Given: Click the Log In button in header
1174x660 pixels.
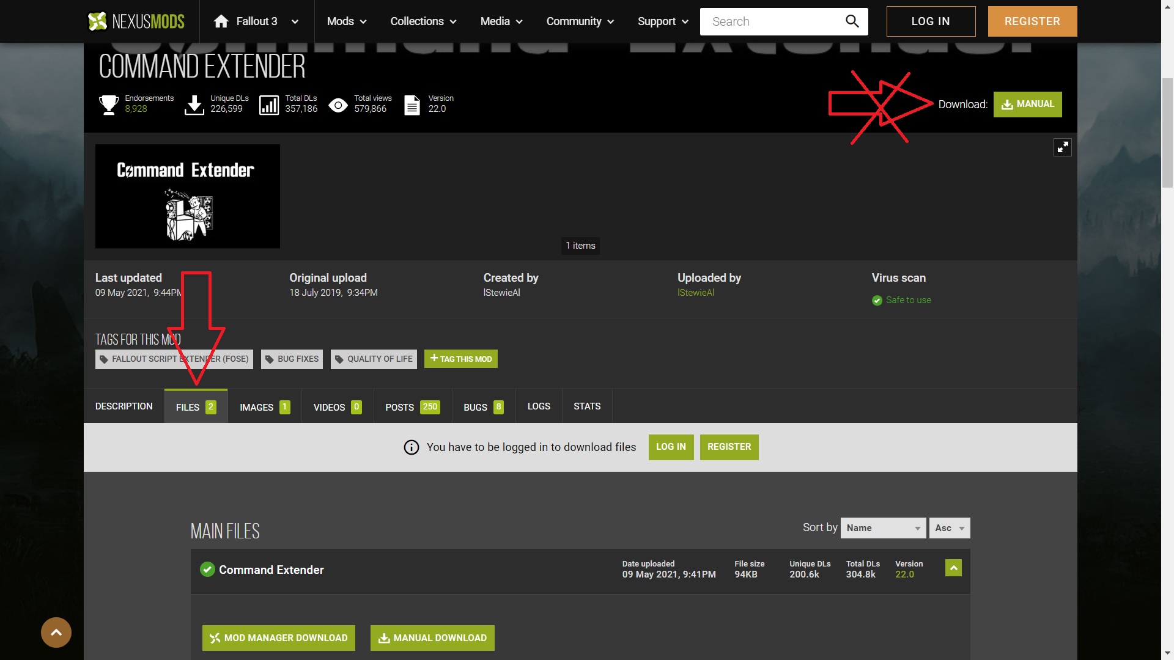Looking at the screenshot, I should tap(931, 21).
